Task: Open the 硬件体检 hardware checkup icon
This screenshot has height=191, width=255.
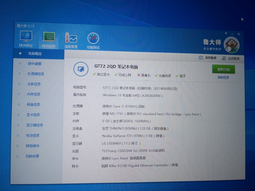Action: (x=26, y=39)
